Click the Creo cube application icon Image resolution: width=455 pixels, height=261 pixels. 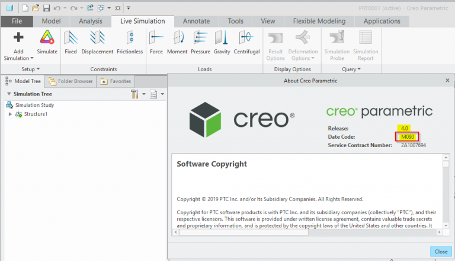point(9,8)
